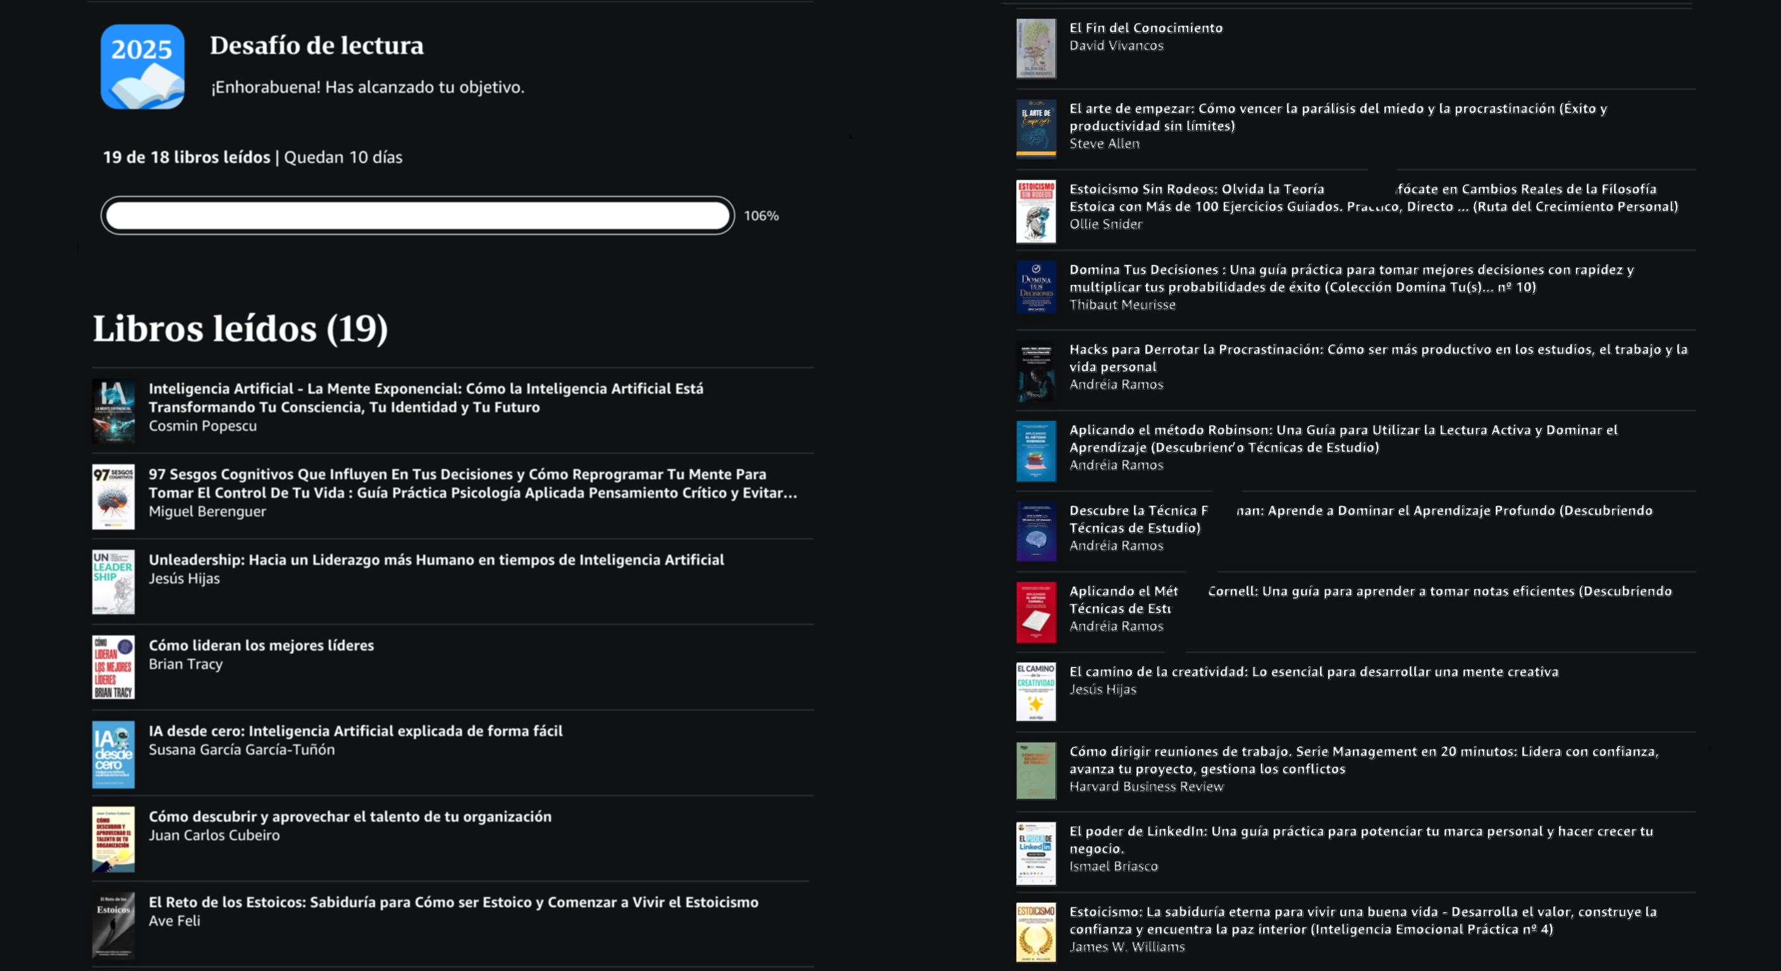The width and height of the screenshot is (1781, 971).
Task: Click the El camino de la creatividad cover
Action: 1036,692
